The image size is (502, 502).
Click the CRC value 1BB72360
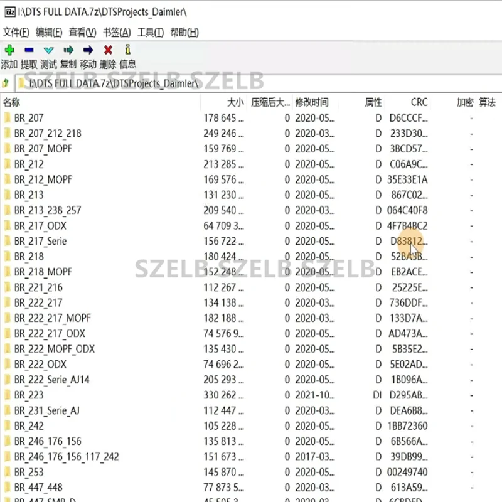[407, 426]
